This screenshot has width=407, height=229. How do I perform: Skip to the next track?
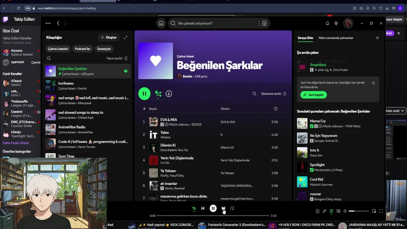224,209
